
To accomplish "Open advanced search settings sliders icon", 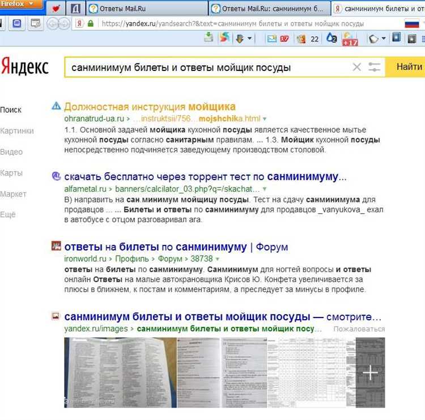I will [375, 67].
